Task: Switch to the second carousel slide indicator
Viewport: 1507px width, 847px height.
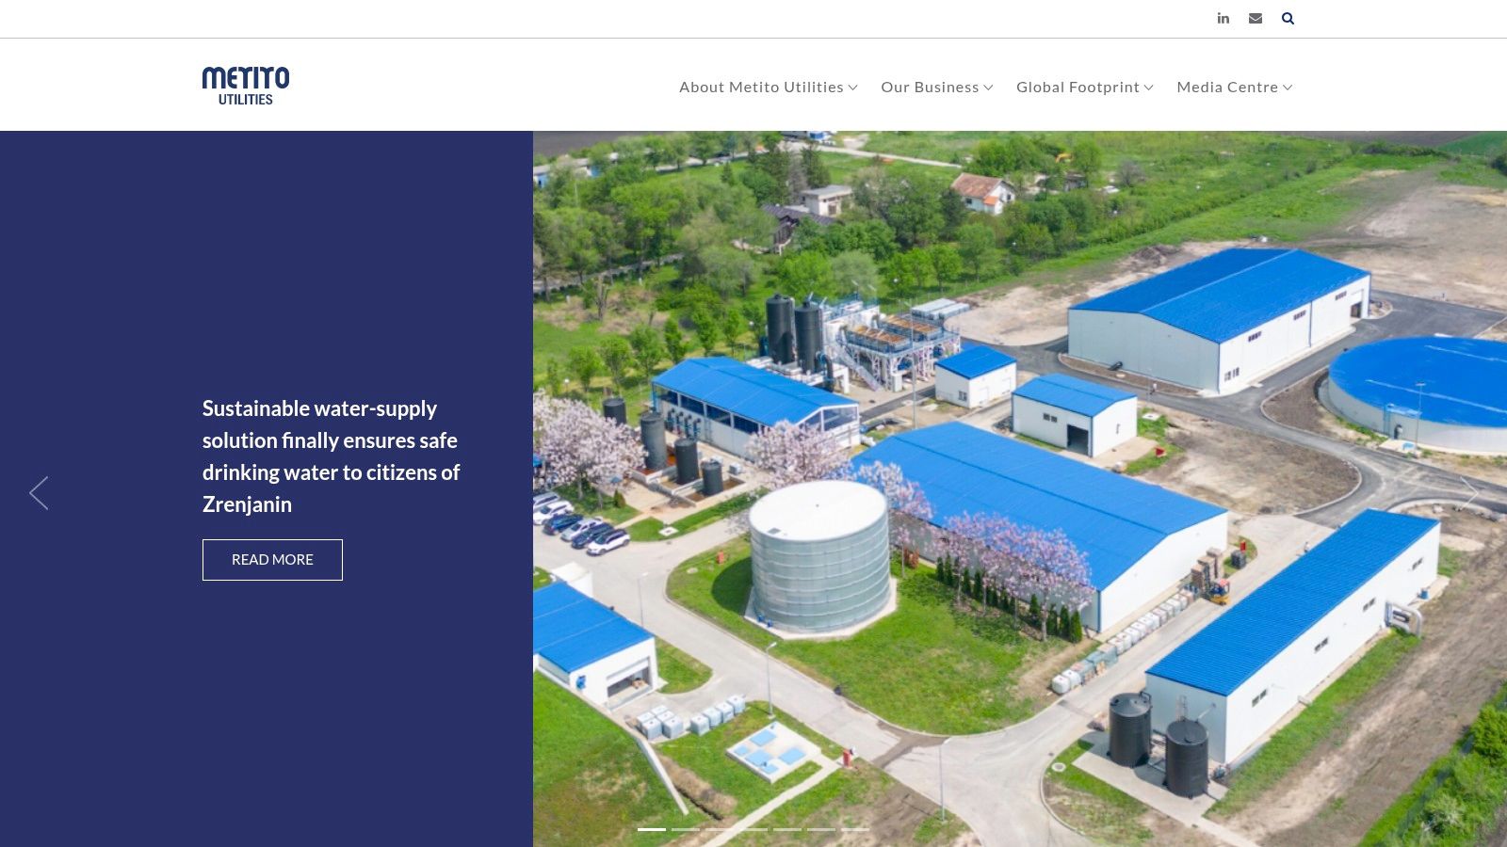Action: coord(686,829)
